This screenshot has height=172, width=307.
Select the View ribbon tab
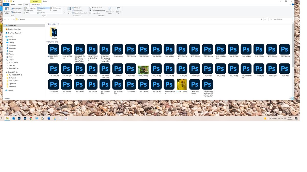point(26,5)
